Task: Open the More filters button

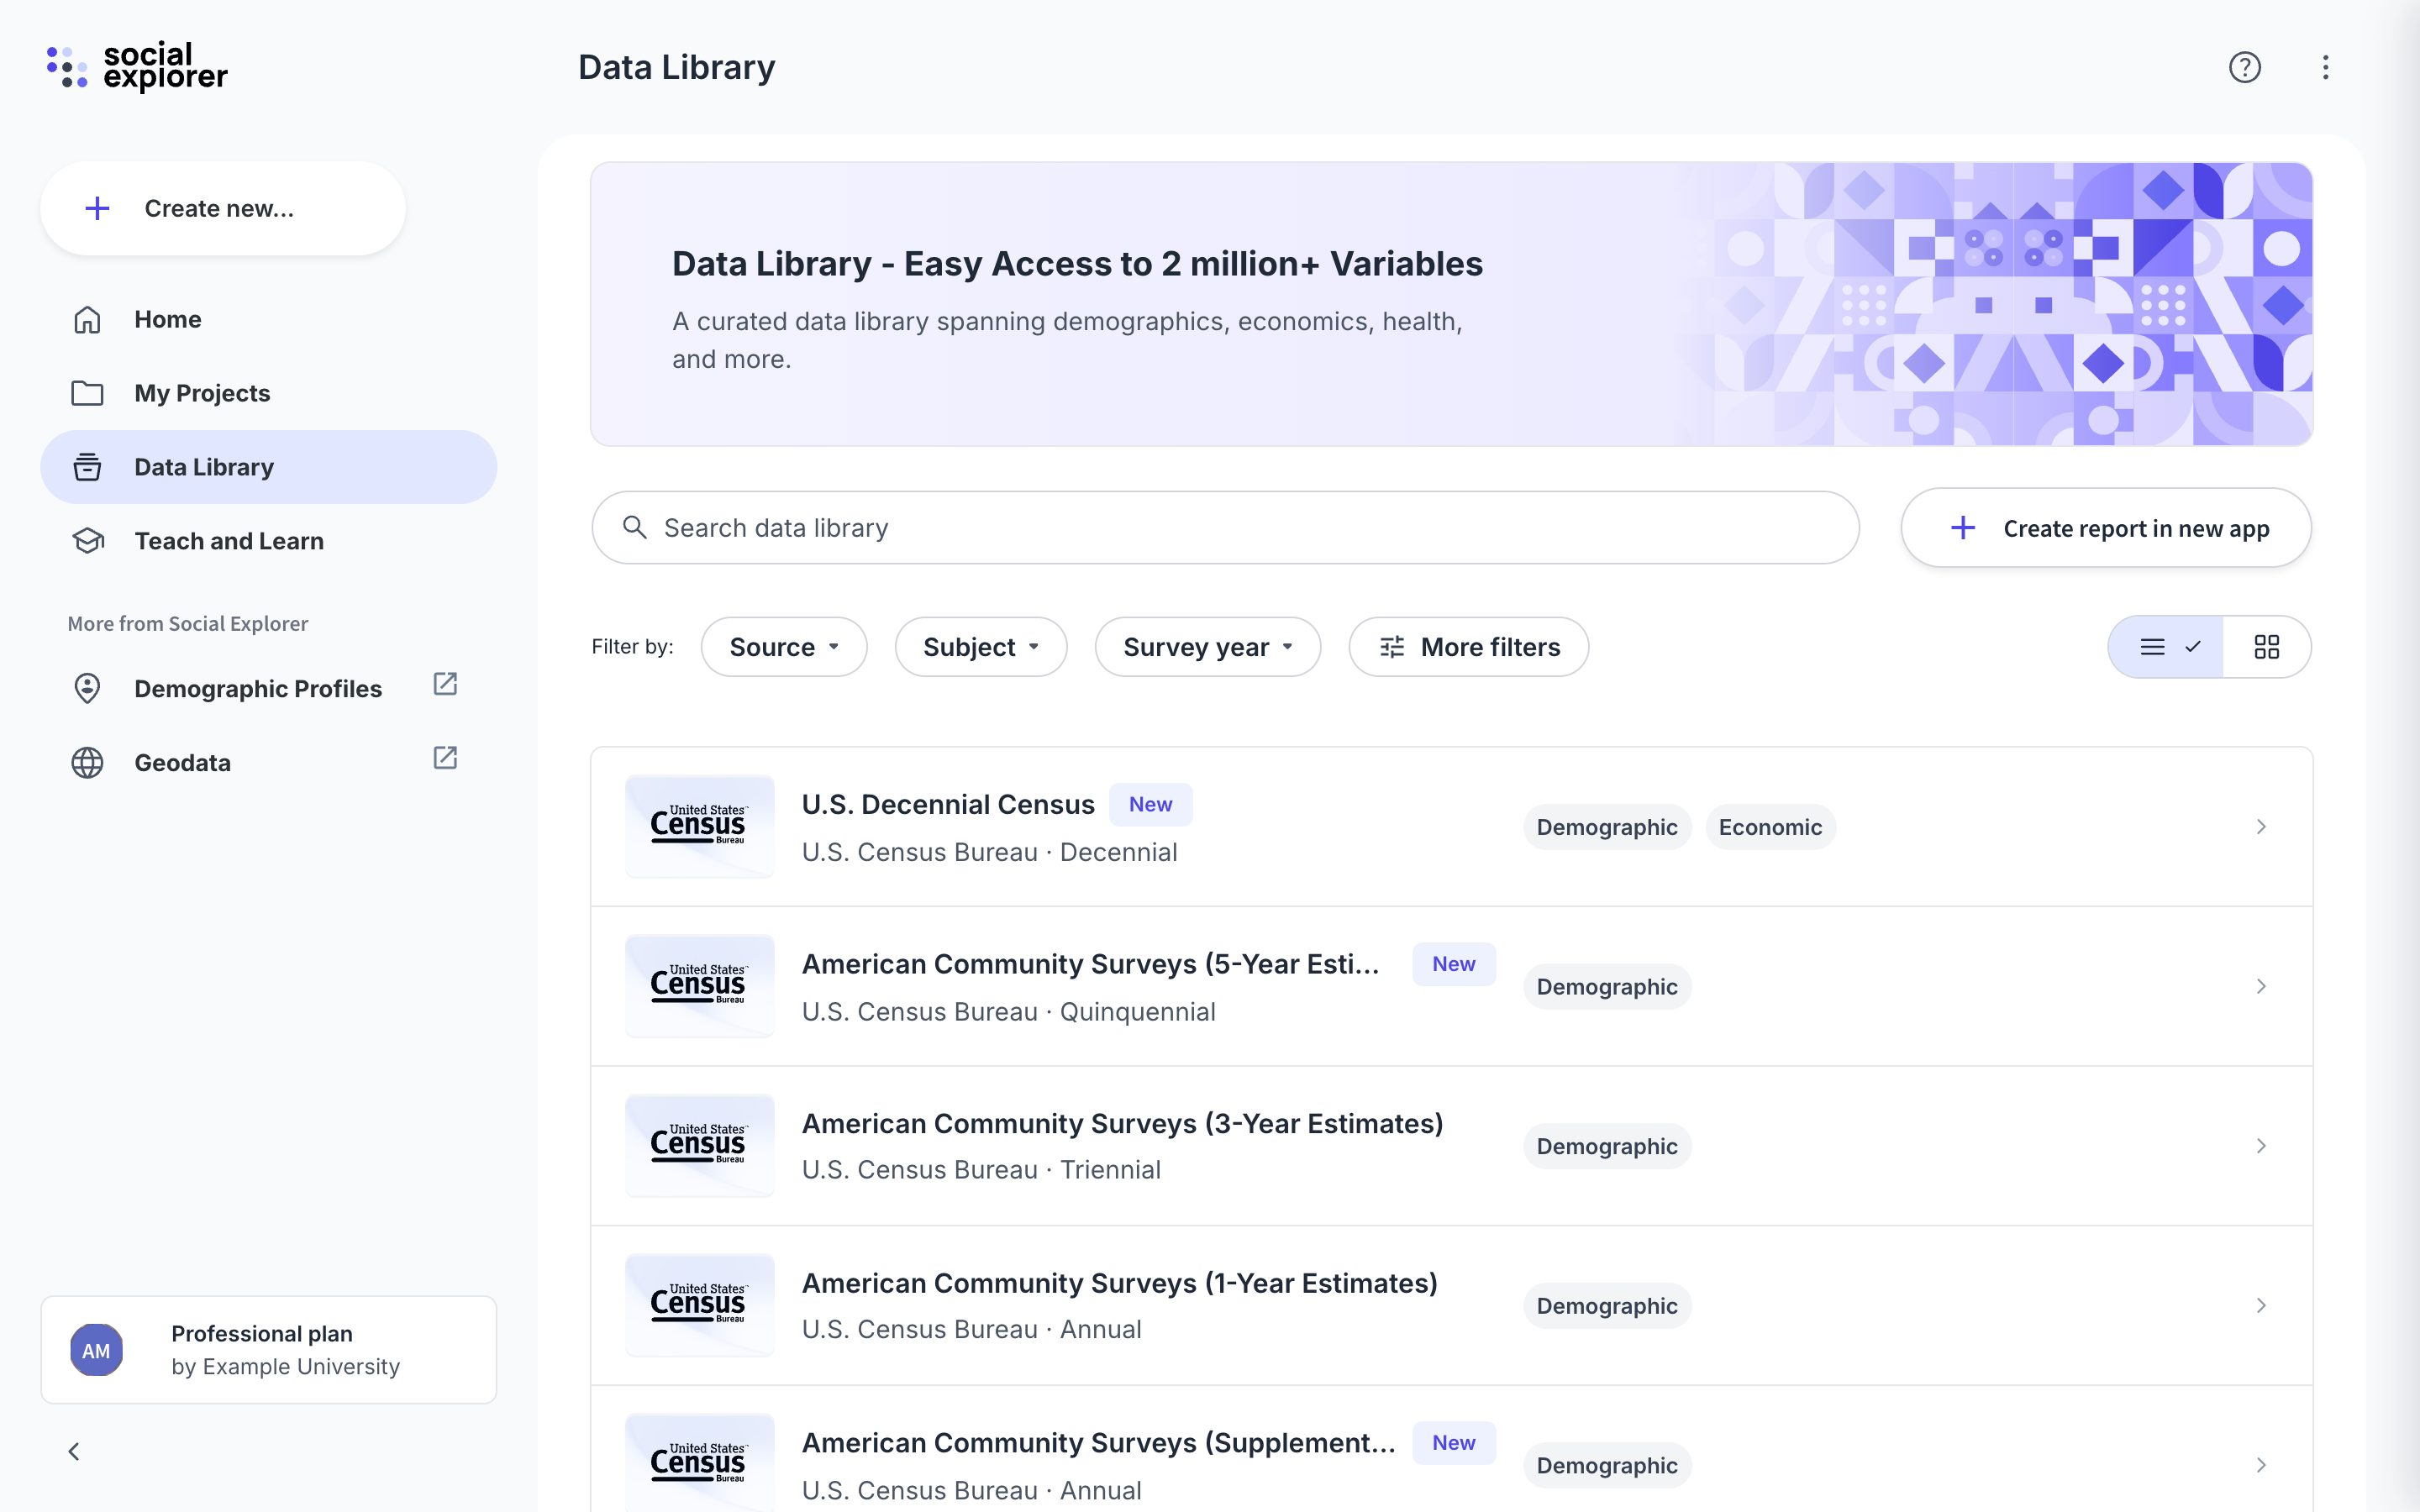Action: [x=1468, y=647]
